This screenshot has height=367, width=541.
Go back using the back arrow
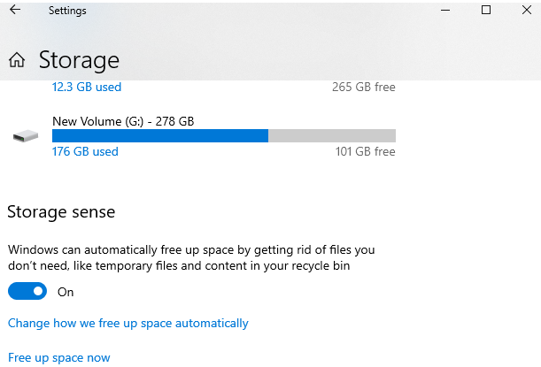(x=14, y=10)
